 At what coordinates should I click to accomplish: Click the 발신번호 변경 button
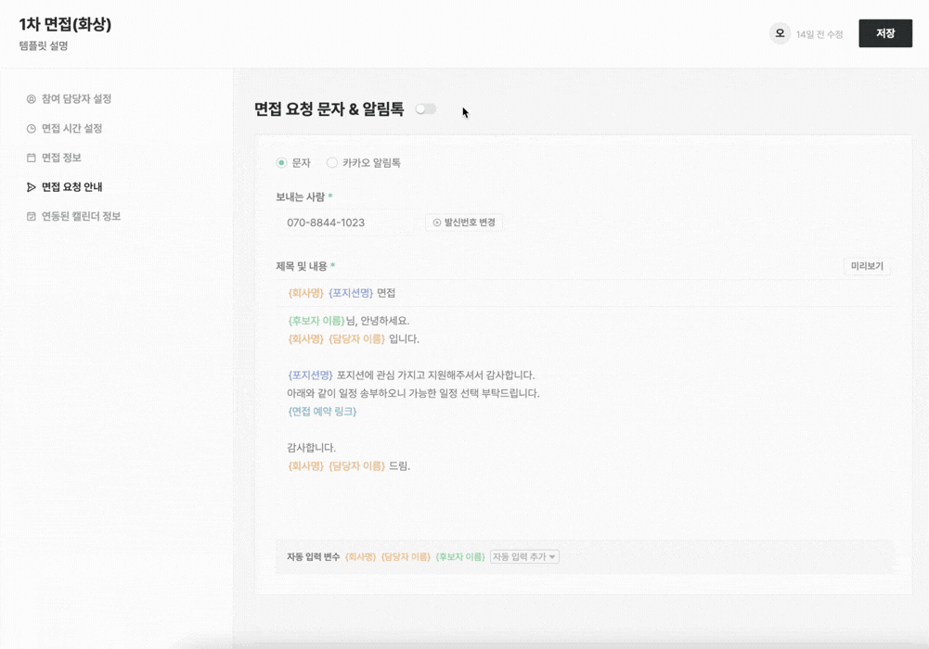click(x=464, y=223)
